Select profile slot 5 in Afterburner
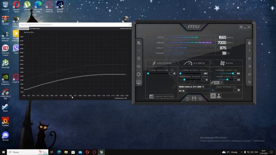This screenshot has width=276, height=155. (249, 82)
